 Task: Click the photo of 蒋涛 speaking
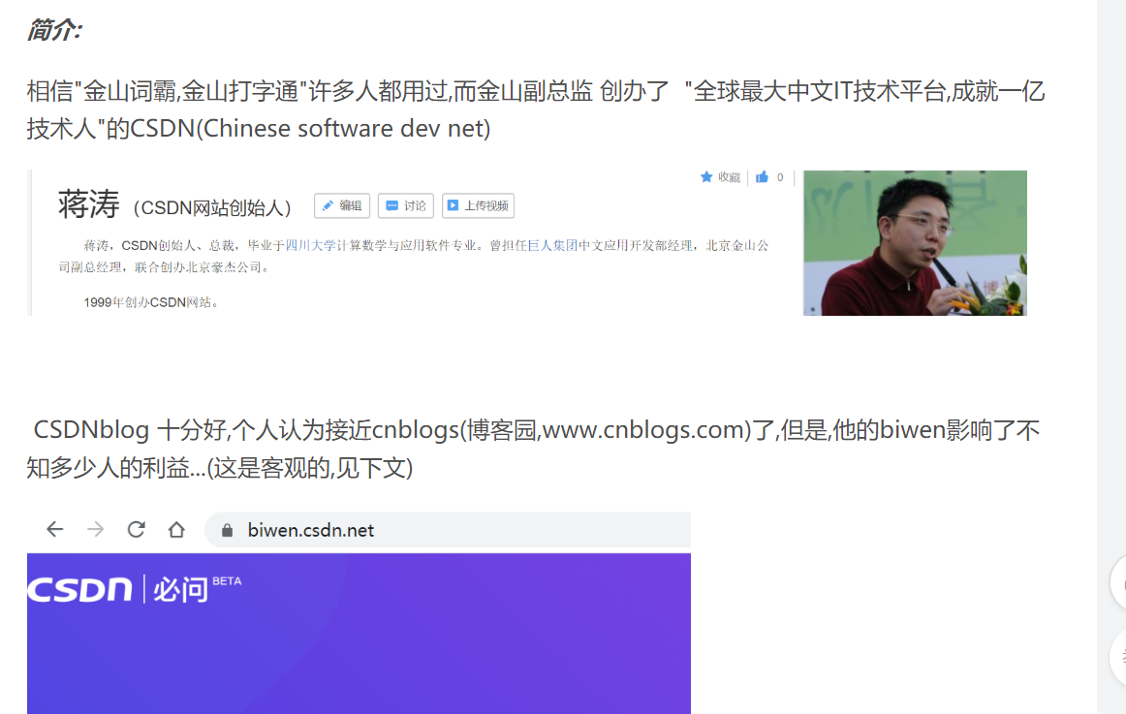click(x=915, y=243)
